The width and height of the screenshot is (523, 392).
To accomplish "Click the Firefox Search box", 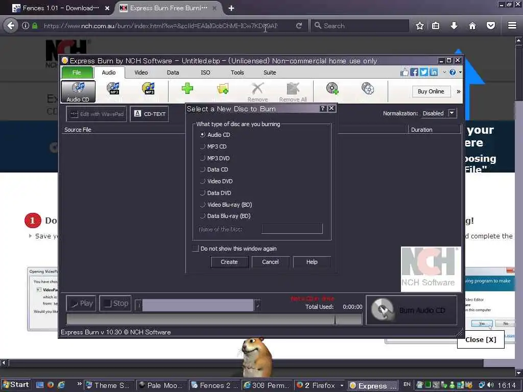I will tap(360, 26).
